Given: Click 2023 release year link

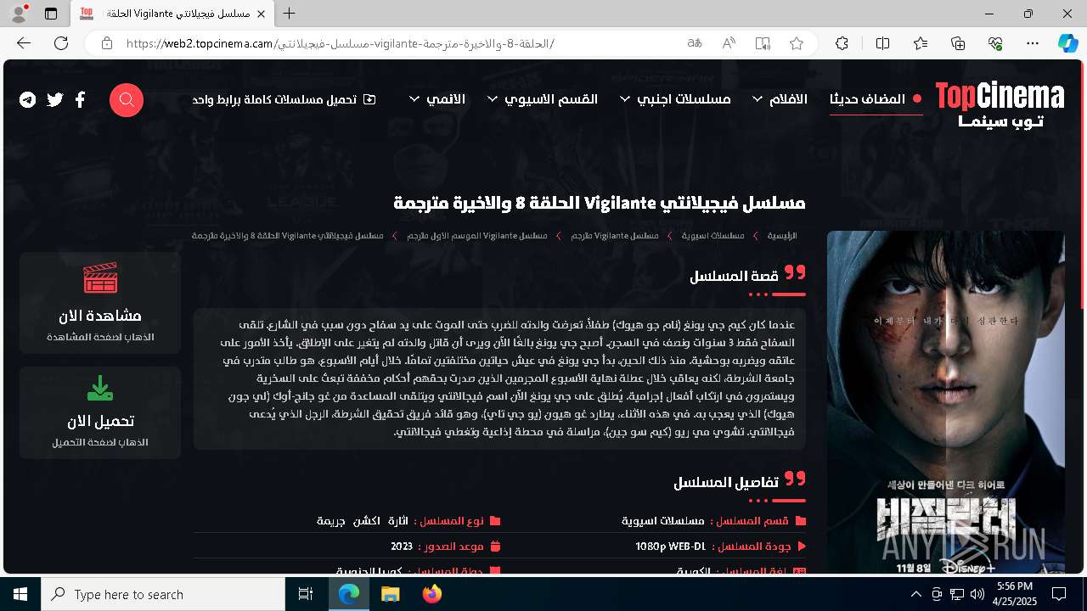Looking at the screenshot, I should (402, 547).
